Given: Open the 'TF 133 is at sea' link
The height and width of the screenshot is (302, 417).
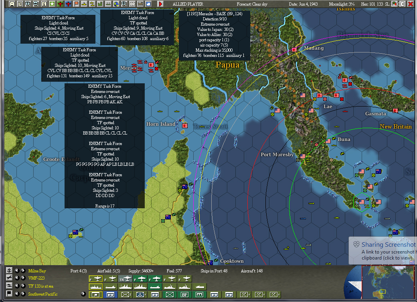Looking at the screenshot, I should 40,286.
